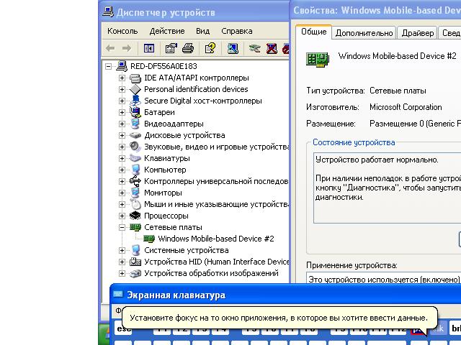Click the Мыши и иные указывающие устройства mouse icon

[135, 204]
